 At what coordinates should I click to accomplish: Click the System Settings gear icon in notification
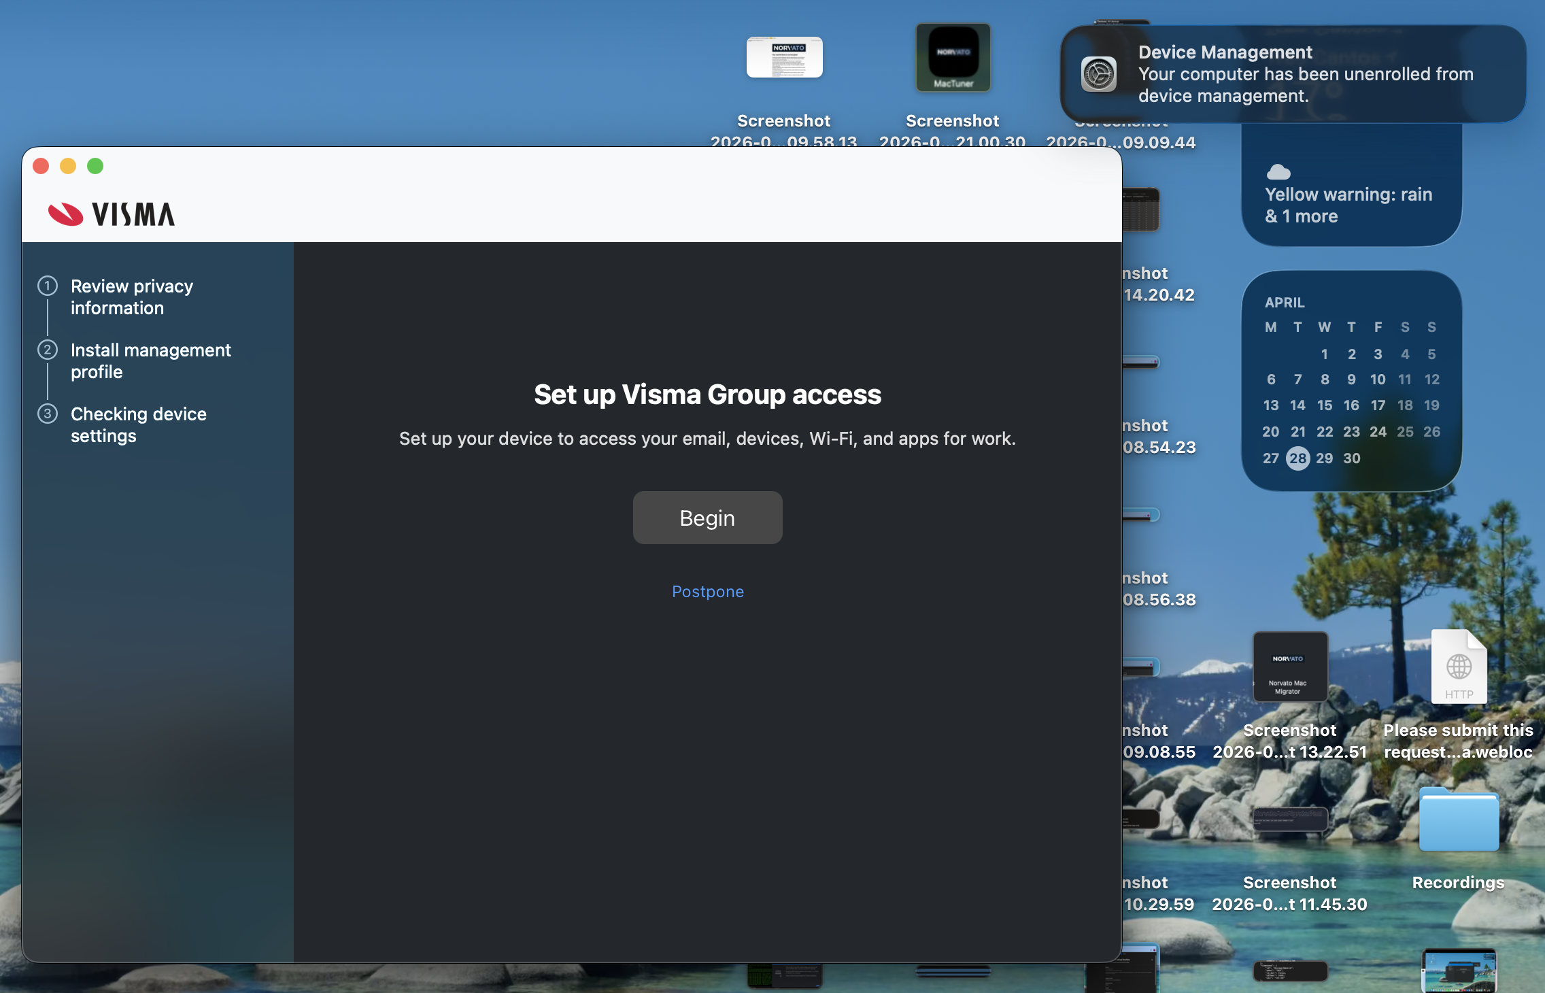1099,74
